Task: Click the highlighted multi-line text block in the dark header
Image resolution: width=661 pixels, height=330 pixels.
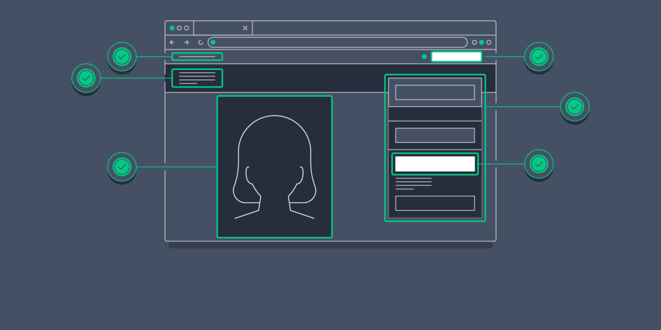Action: (197, 78)
